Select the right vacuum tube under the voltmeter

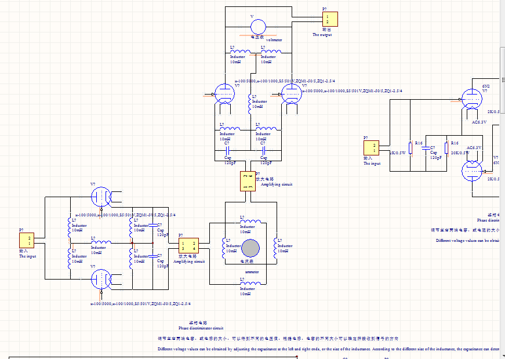click(292, 95)
